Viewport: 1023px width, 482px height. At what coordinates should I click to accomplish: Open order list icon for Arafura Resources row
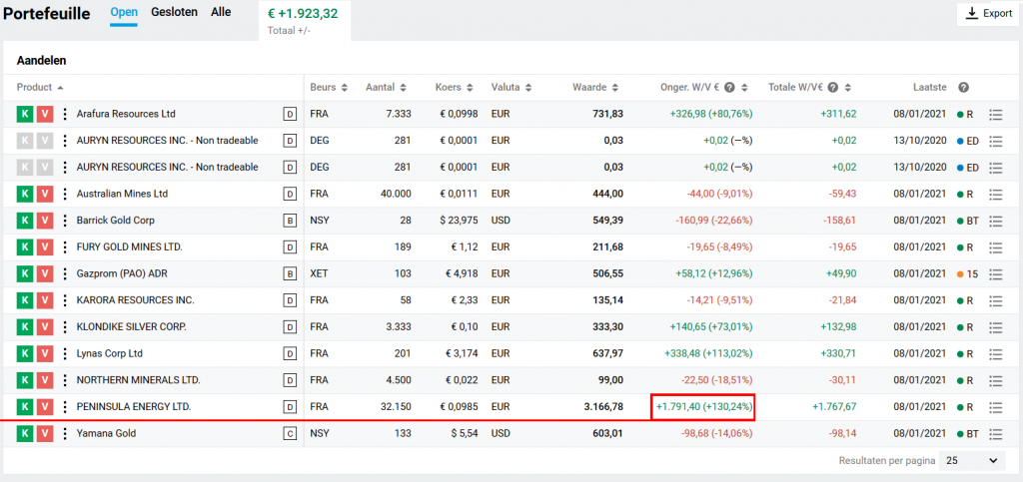(x=996, y=114)
